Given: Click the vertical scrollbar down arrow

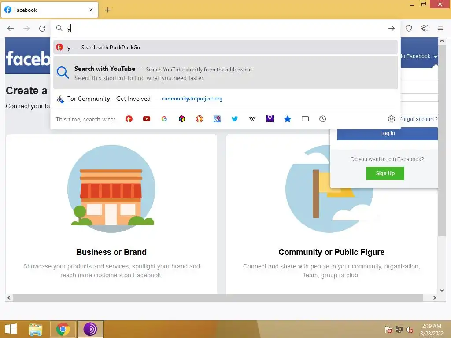Looking at the screenshot, I should [x=442, y=290].
